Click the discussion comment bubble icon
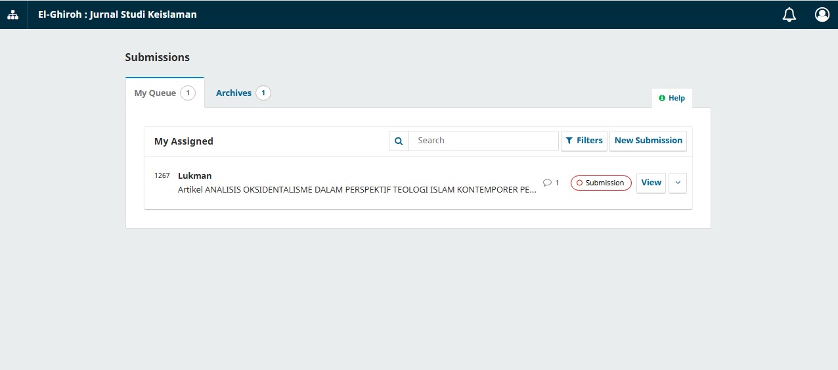The width and height of the screenshot is (838, 370). (547, 183)
